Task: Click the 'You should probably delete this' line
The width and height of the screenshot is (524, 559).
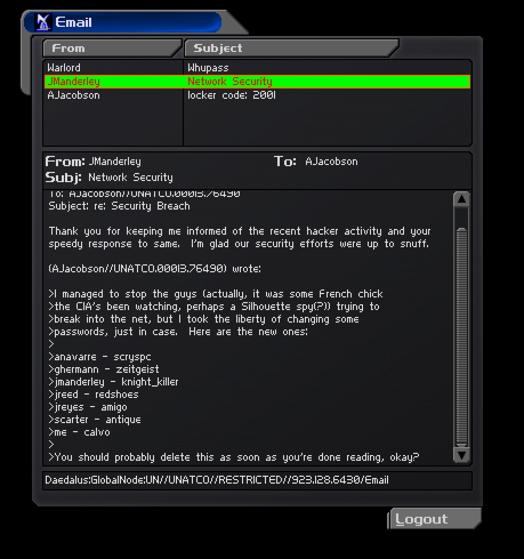Action: click(234, 457)
